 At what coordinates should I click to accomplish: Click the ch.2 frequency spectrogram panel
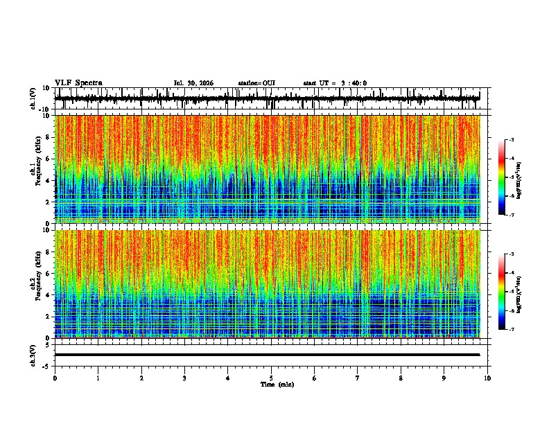point(268,284)
